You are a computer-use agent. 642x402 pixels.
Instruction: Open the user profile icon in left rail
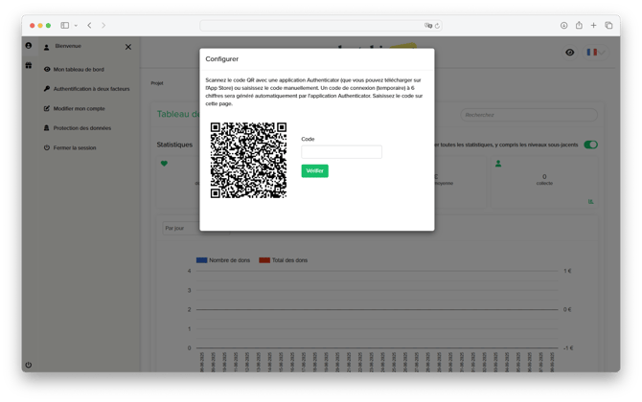click(28, 45)
